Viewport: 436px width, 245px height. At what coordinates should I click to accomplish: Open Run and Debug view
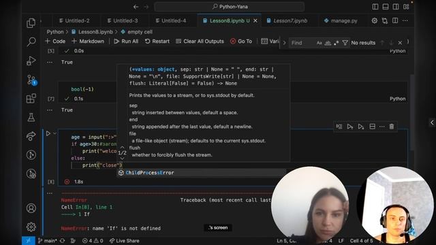[31, 61]
